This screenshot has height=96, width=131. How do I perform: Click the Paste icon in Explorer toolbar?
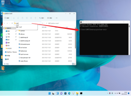23,18
